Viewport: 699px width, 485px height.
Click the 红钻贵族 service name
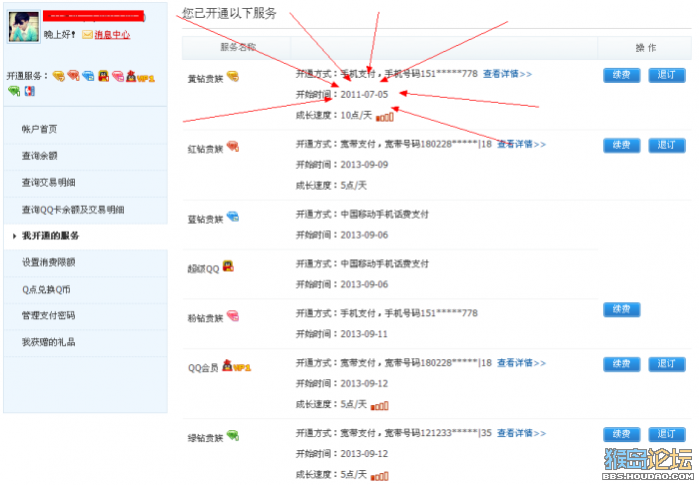(205, 149)
